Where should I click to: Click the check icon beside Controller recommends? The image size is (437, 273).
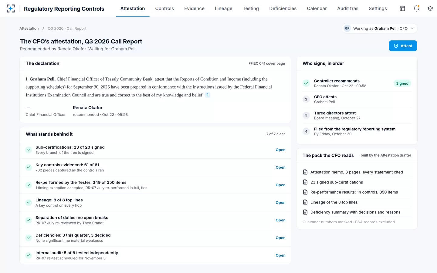point(306,83)
